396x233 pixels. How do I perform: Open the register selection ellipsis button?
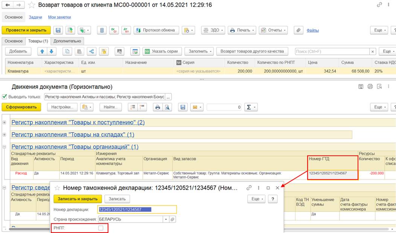click(169, 97)
